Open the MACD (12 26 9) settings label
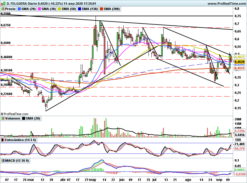Viewport: 247px width, 183px height. pos(17,161)
